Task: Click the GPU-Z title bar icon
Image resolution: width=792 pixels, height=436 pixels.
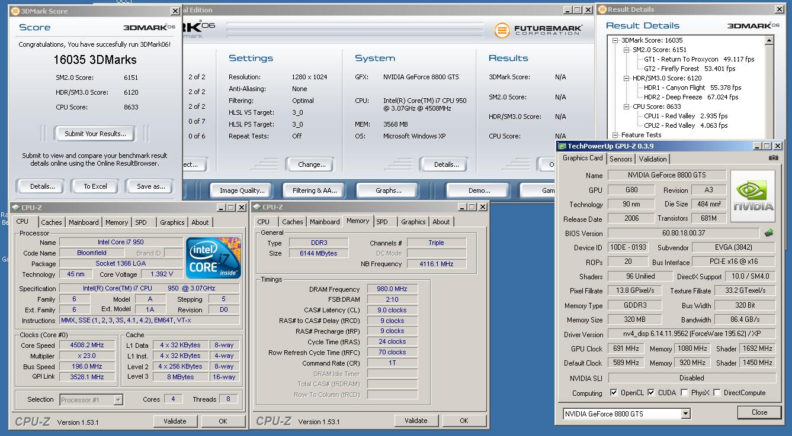Action: [562, 146]
